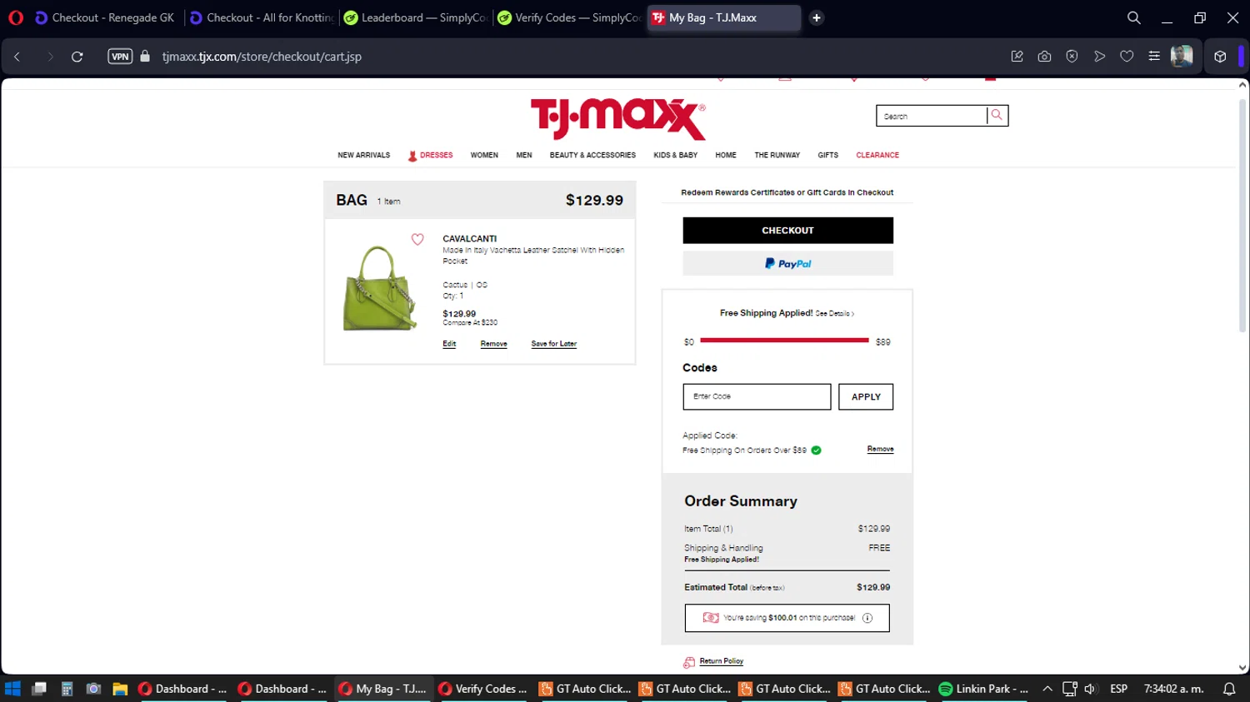Image resolution: width=1250 pixels, height=702 pixels.
Task: Open the Home menu item
Action: coord(726,155)
